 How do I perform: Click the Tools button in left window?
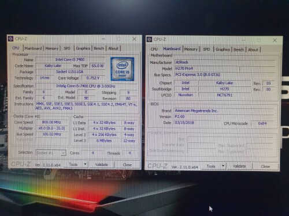pyautogui.click(x=73, y=164)
